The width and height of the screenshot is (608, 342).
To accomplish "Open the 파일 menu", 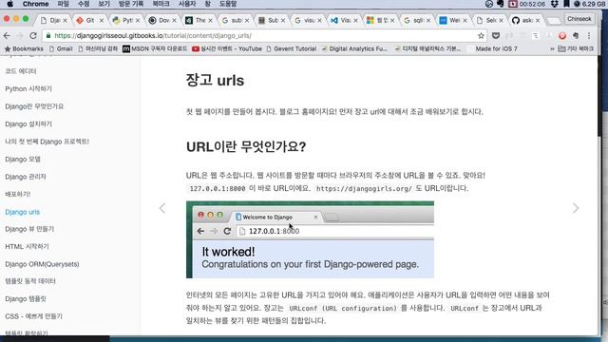I will click(63, 4).
